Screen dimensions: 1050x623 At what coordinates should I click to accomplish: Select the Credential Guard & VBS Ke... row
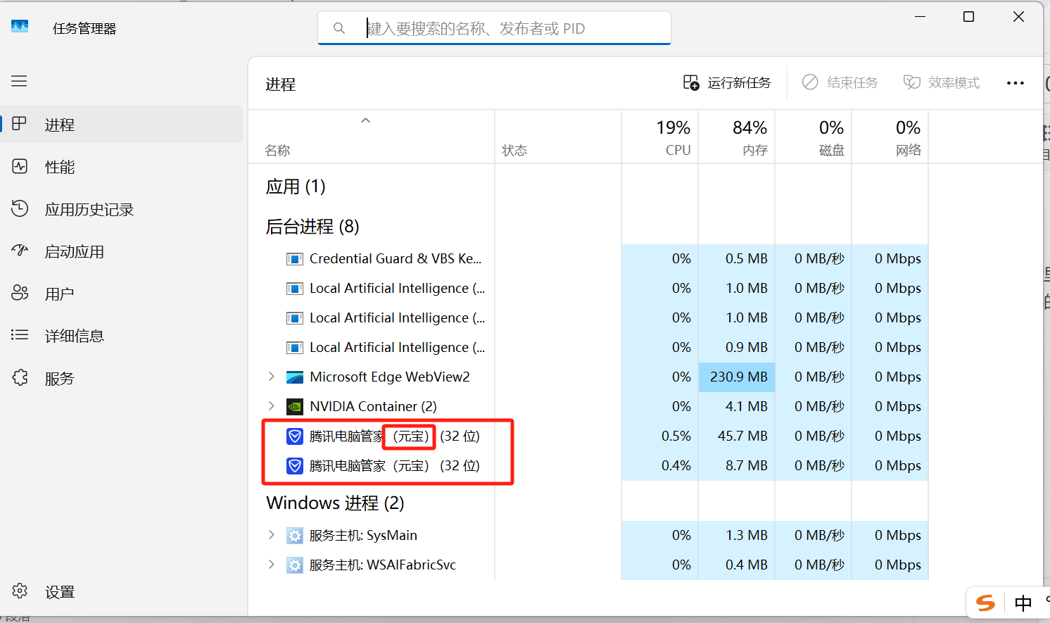click(588, 259)
